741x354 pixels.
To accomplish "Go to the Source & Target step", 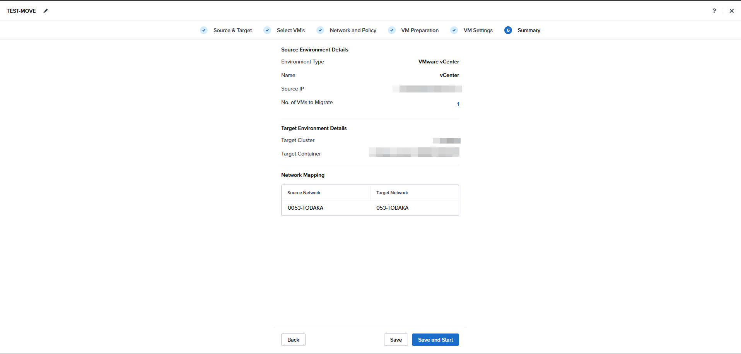I will pos(232,30).
